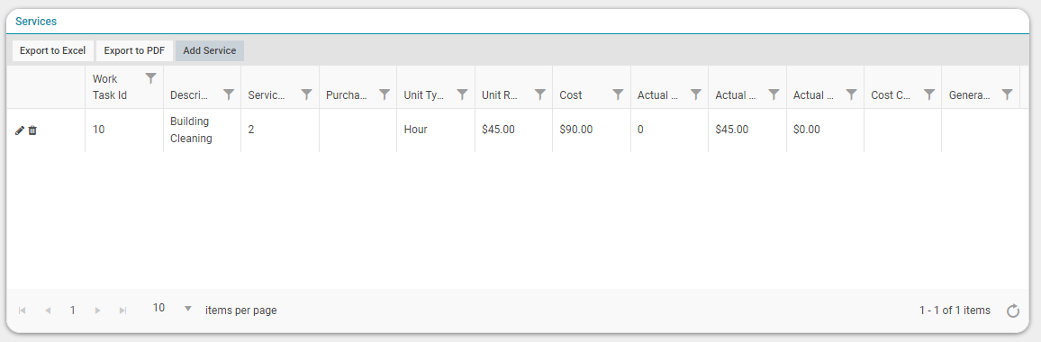1041x342 pixels.
Task: Go to the next page
Action: pyautogui.click(x=97, y=310)
